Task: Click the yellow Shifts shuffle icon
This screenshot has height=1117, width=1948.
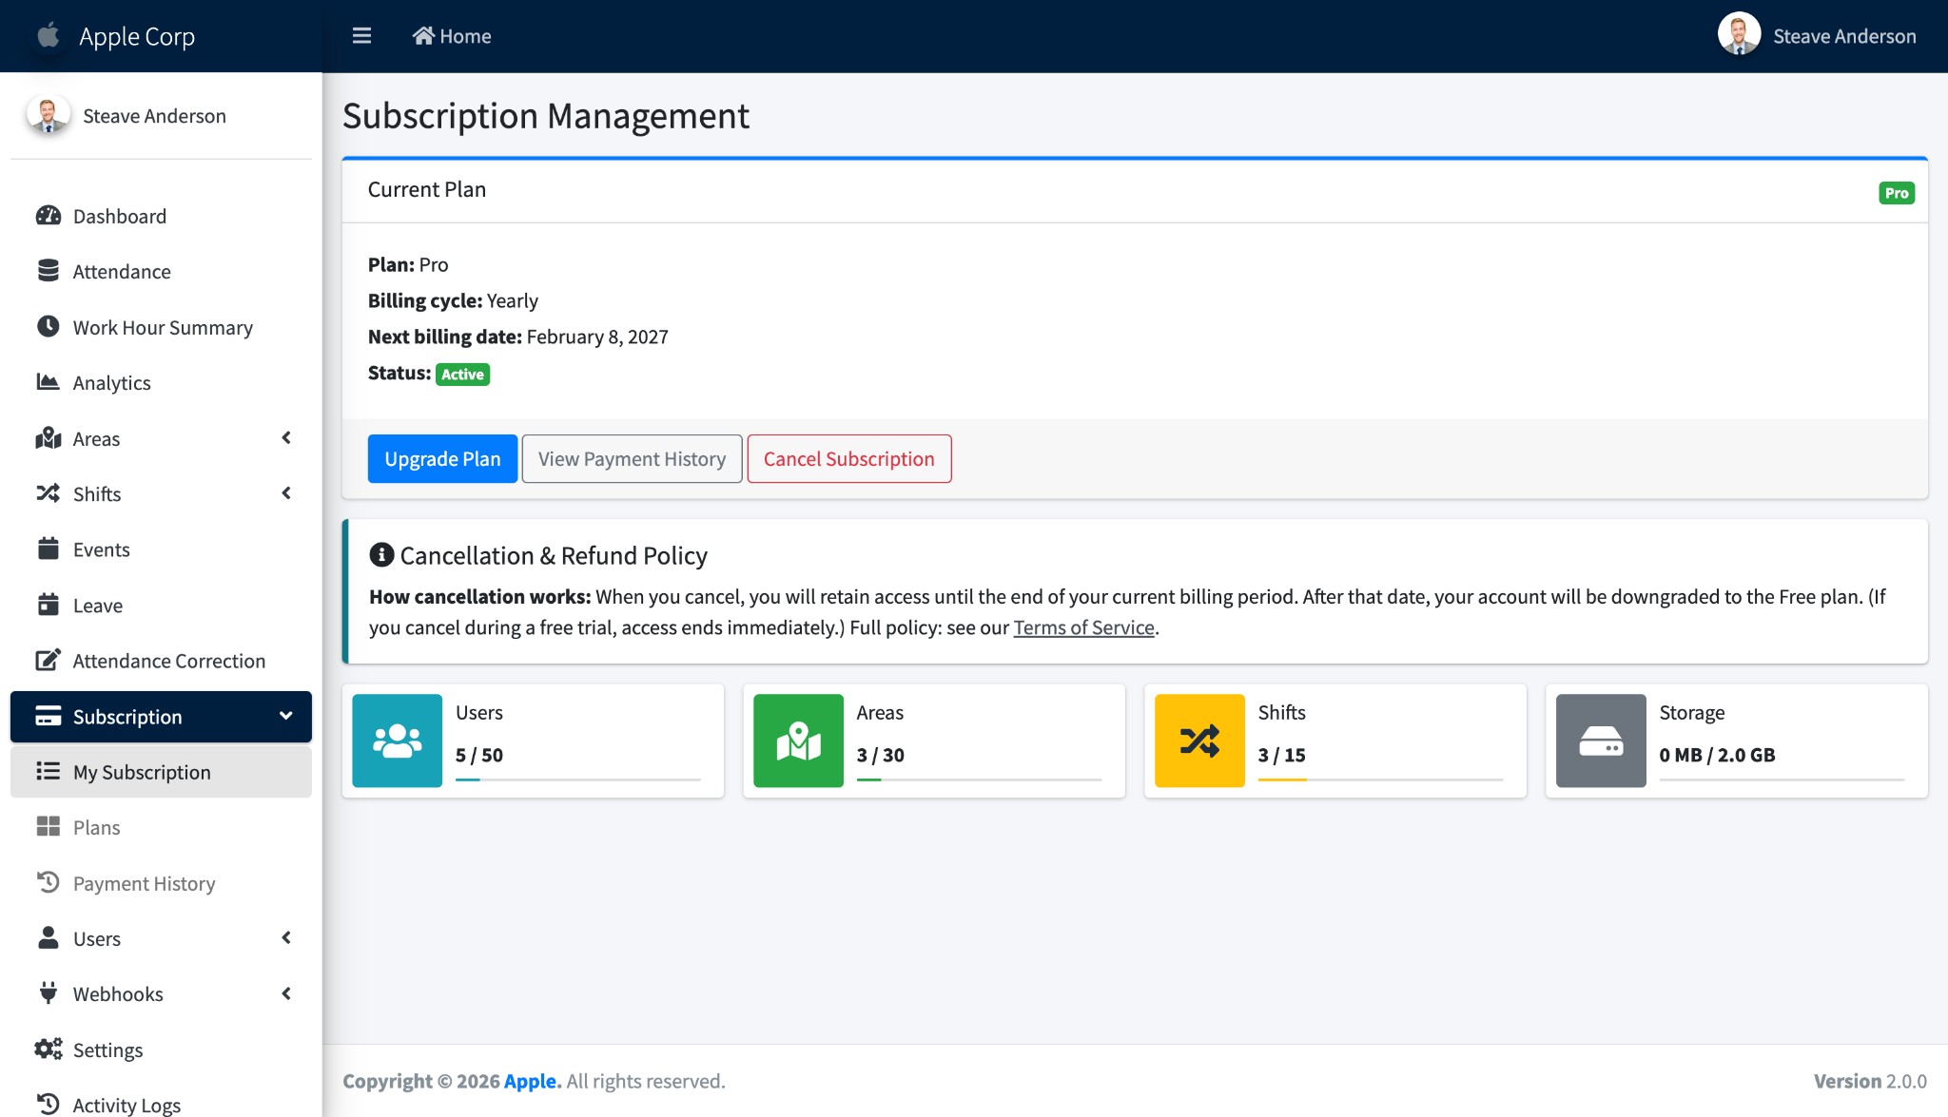Action: 1199,741
